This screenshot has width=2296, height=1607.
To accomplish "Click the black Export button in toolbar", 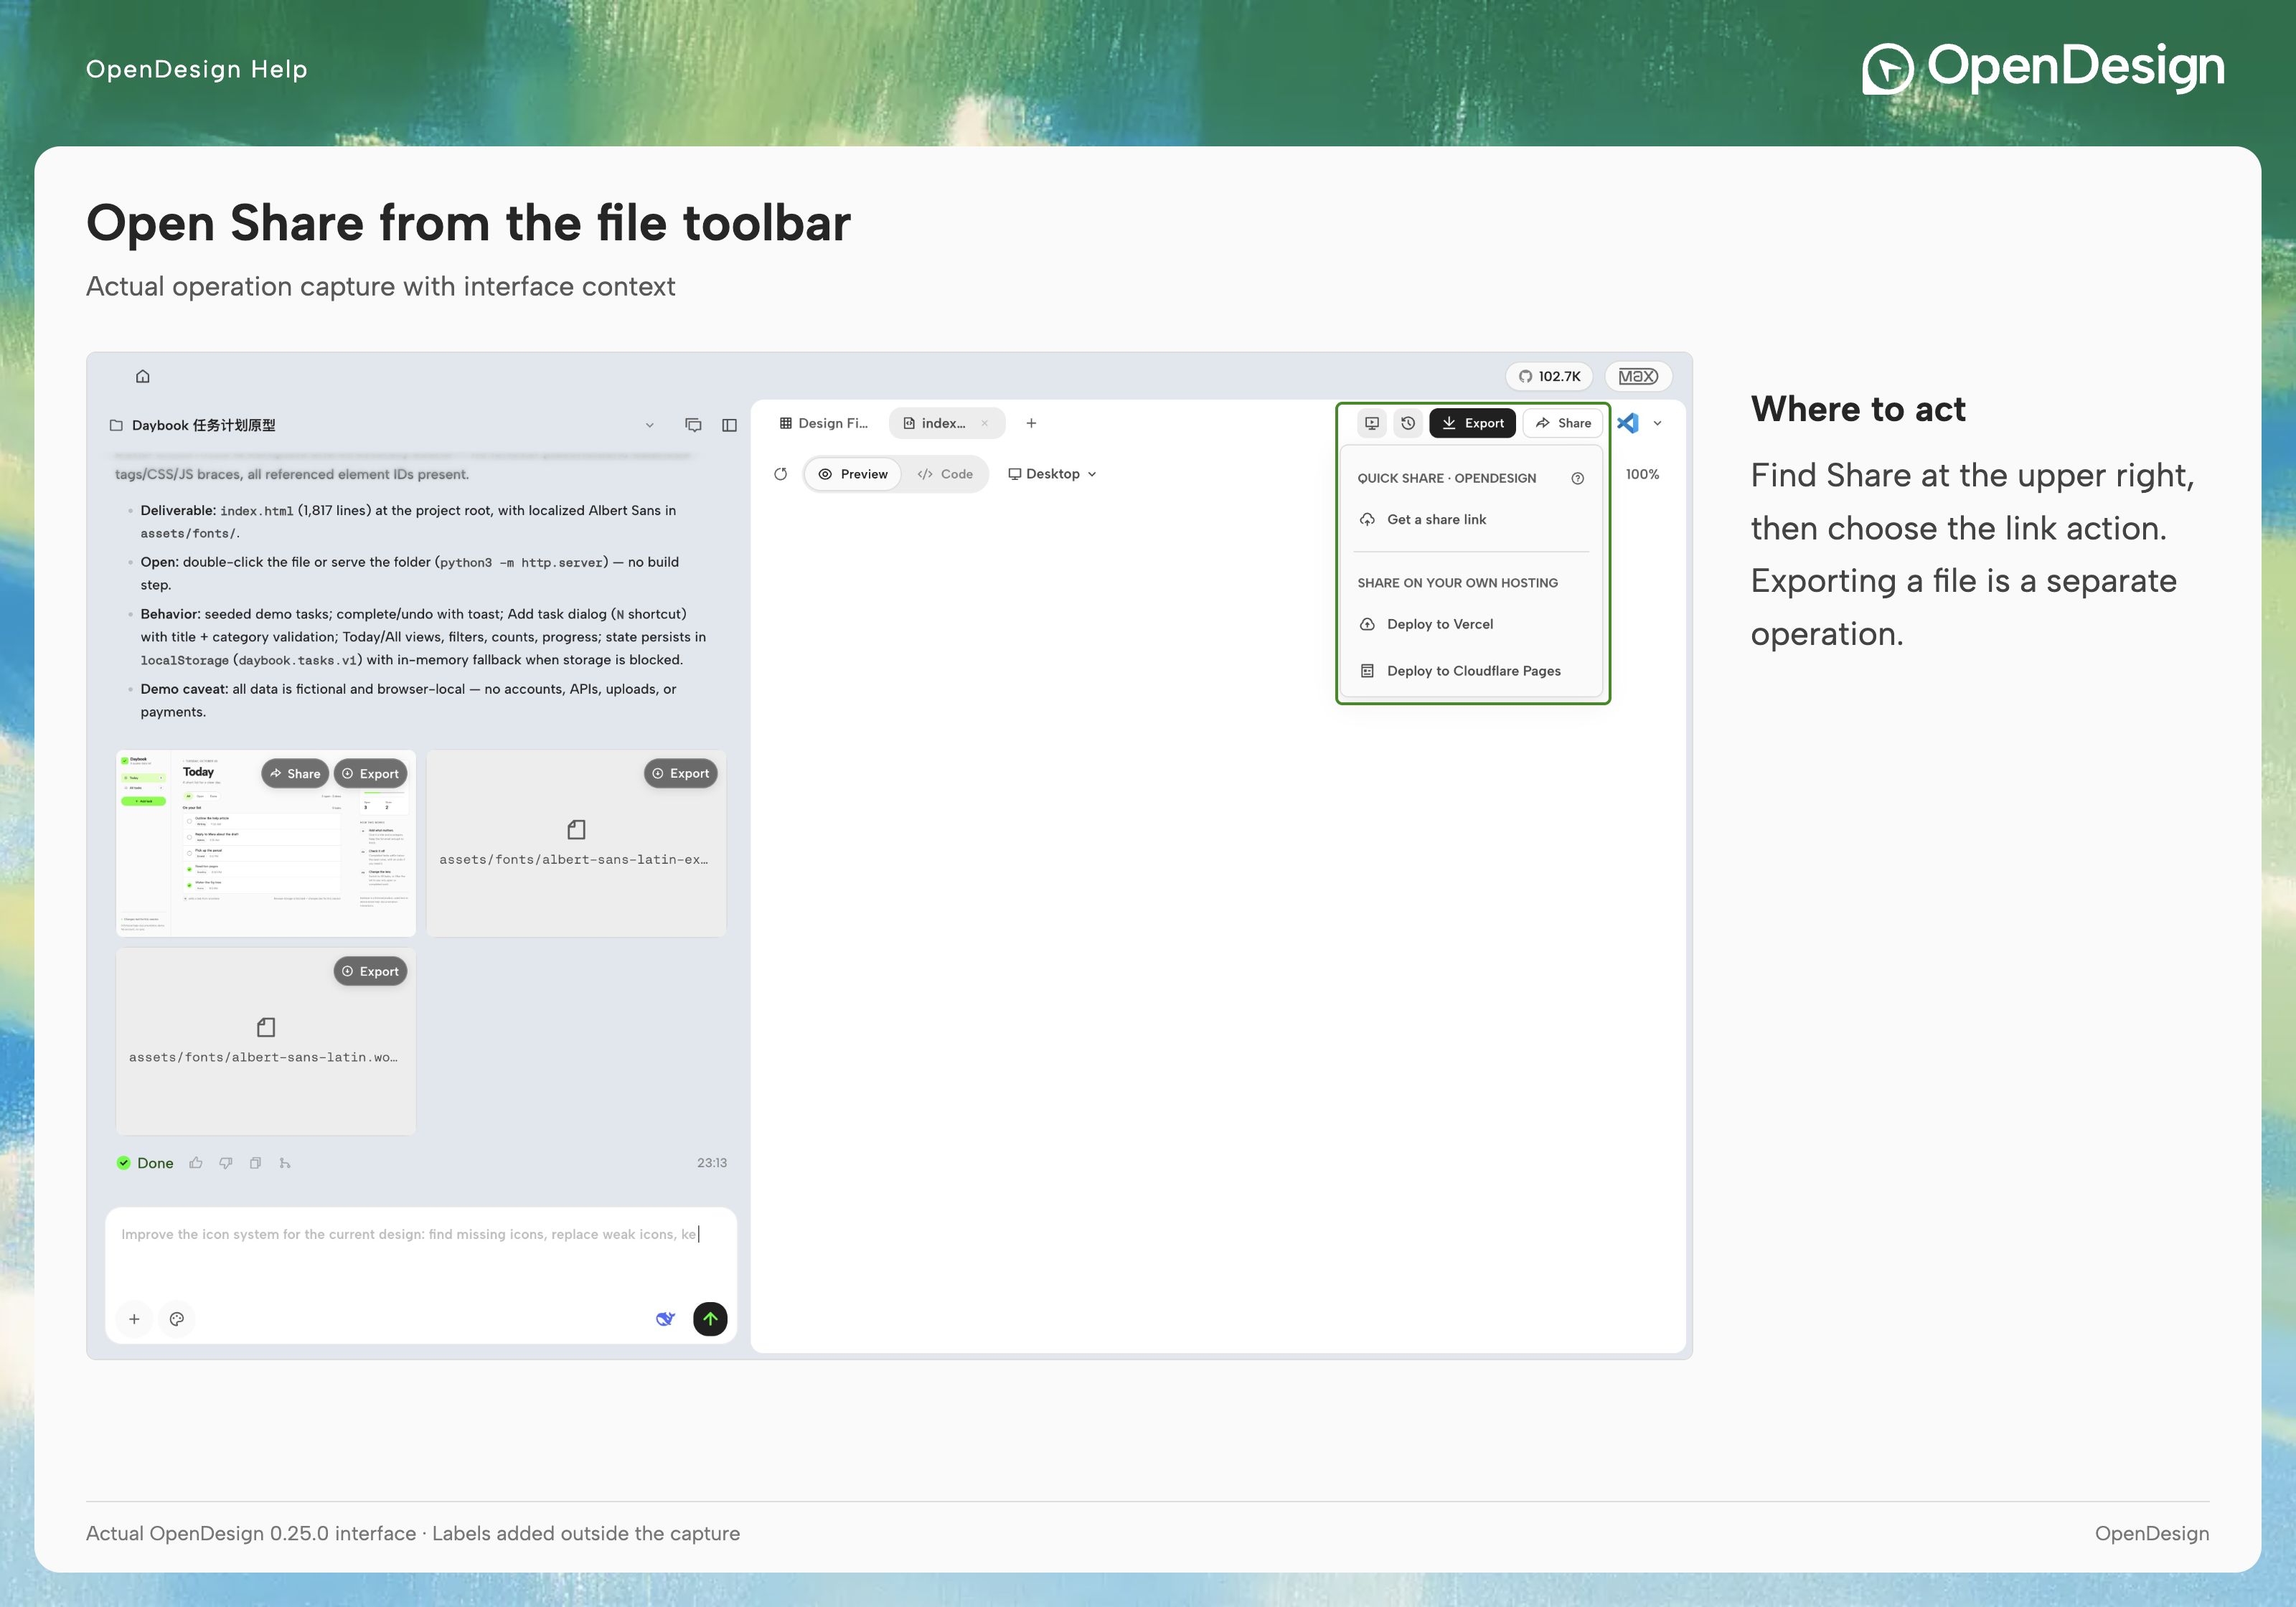I will tap(1472, 423).
